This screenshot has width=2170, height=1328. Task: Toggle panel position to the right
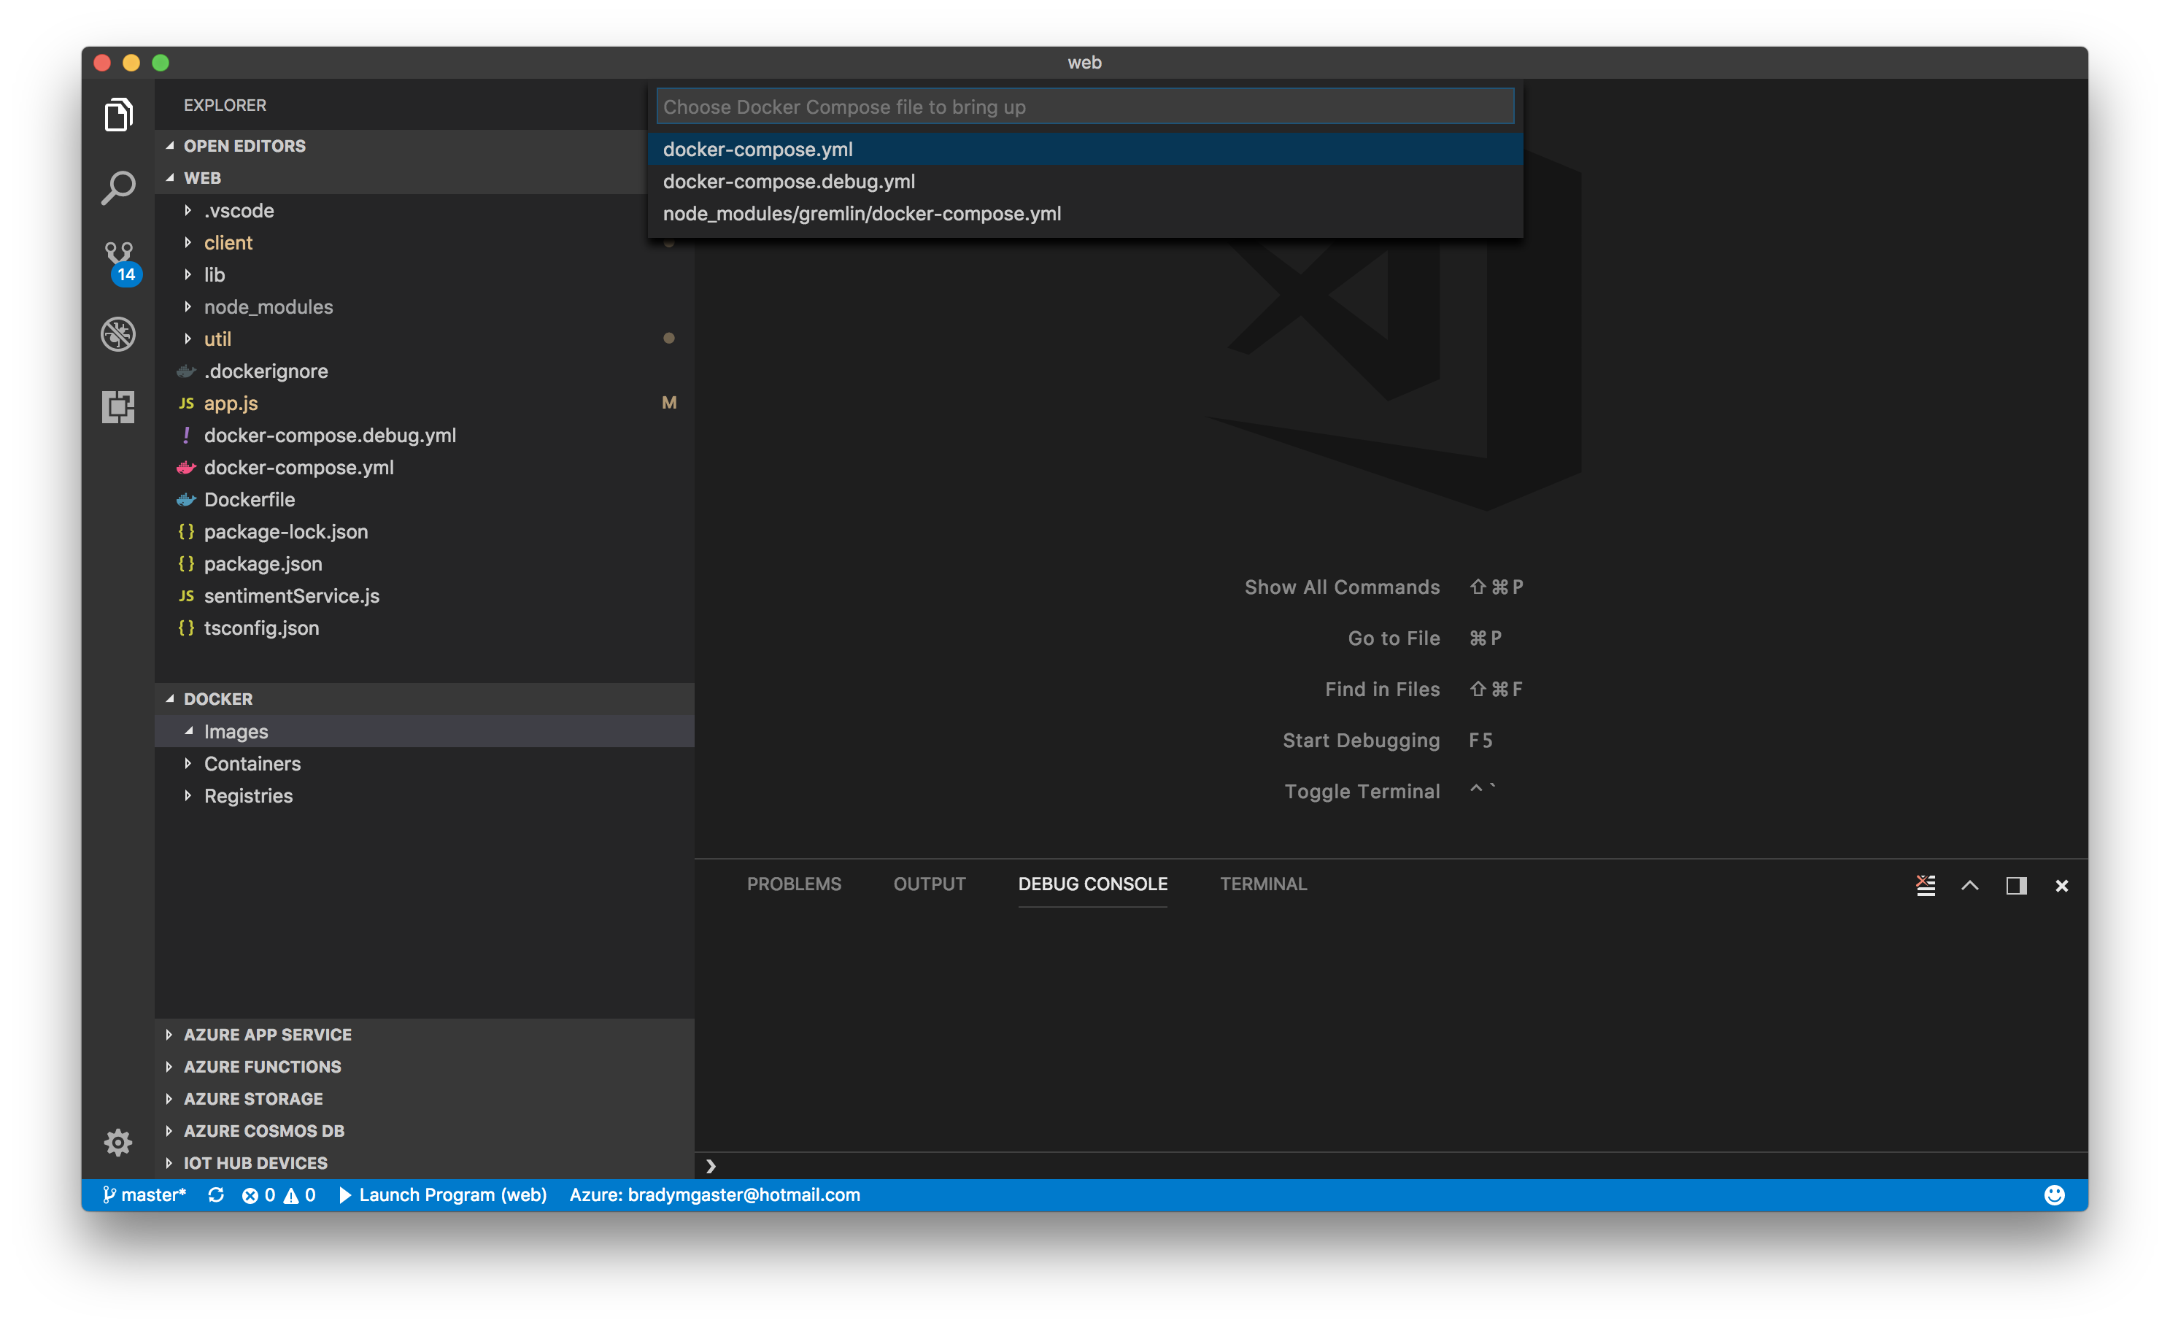(x=2016, y=885)
